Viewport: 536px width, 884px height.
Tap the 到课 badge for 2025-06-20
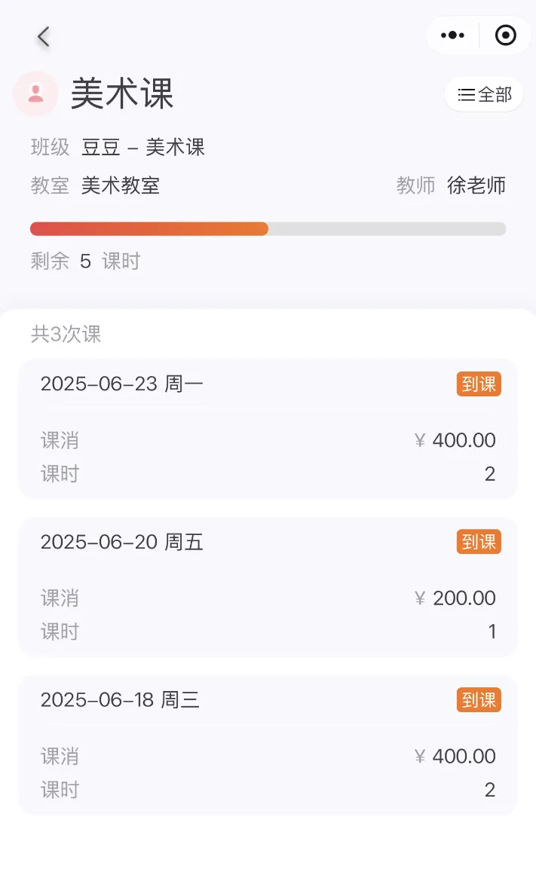pos(479,543)
